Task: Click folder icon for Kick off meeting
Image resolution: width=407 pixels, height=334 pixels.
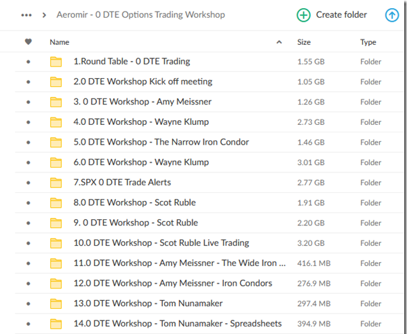Action: coord(56,82)
